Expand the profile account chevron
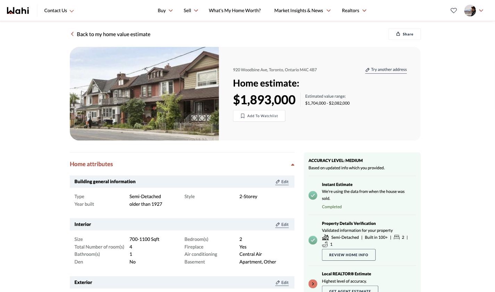This screenshot has width=495, height=292. (481, 10)
